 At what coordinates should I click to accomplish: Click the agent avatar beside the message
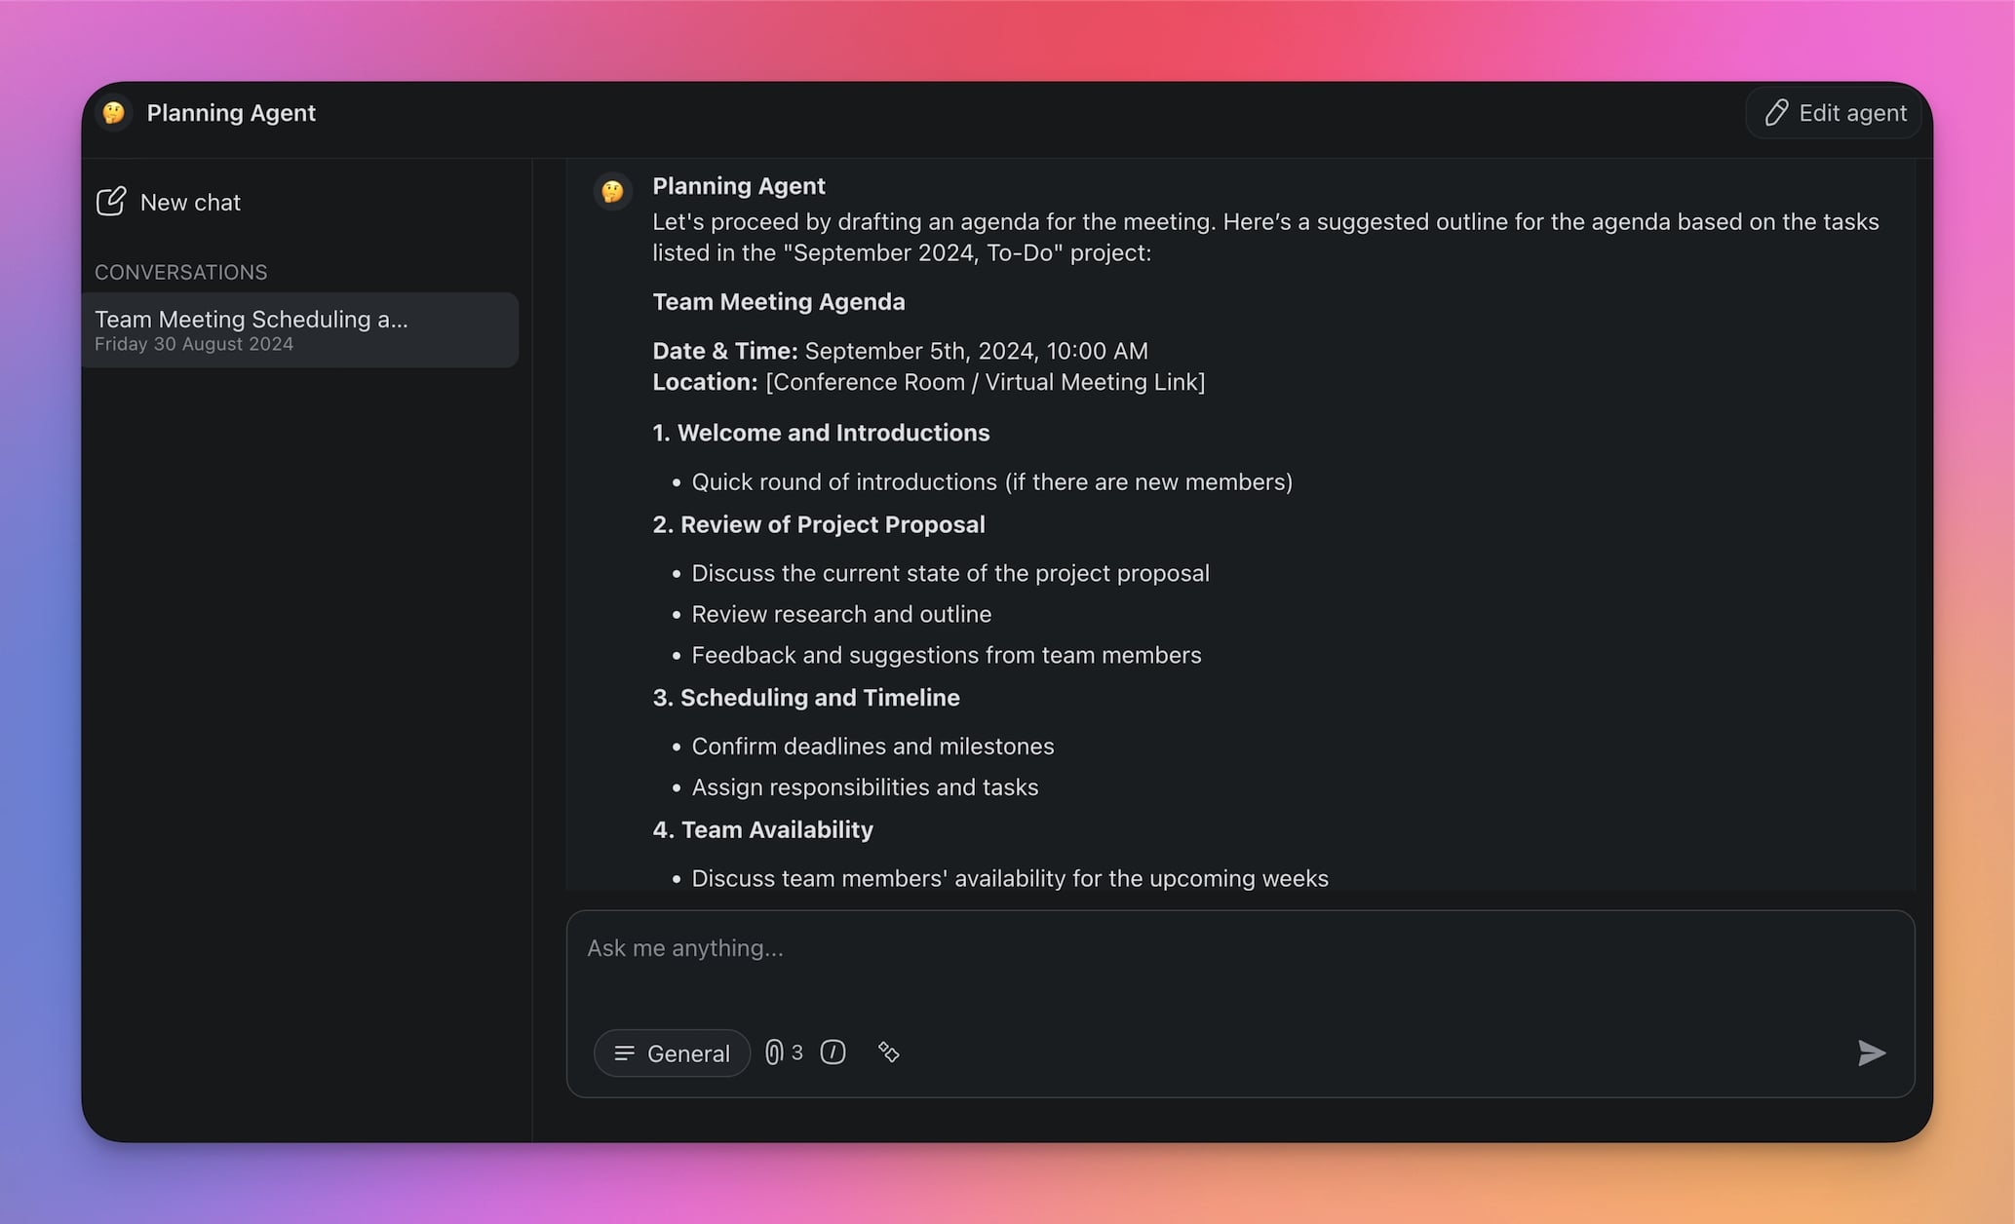coord(612,191)
